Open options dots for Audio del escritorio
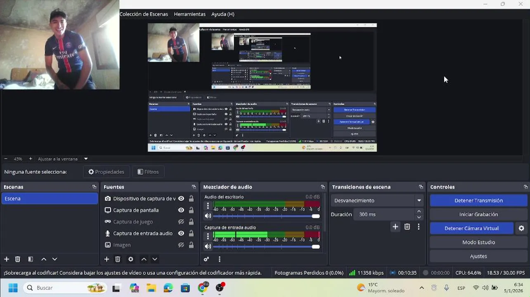 (x=208, y=205)
